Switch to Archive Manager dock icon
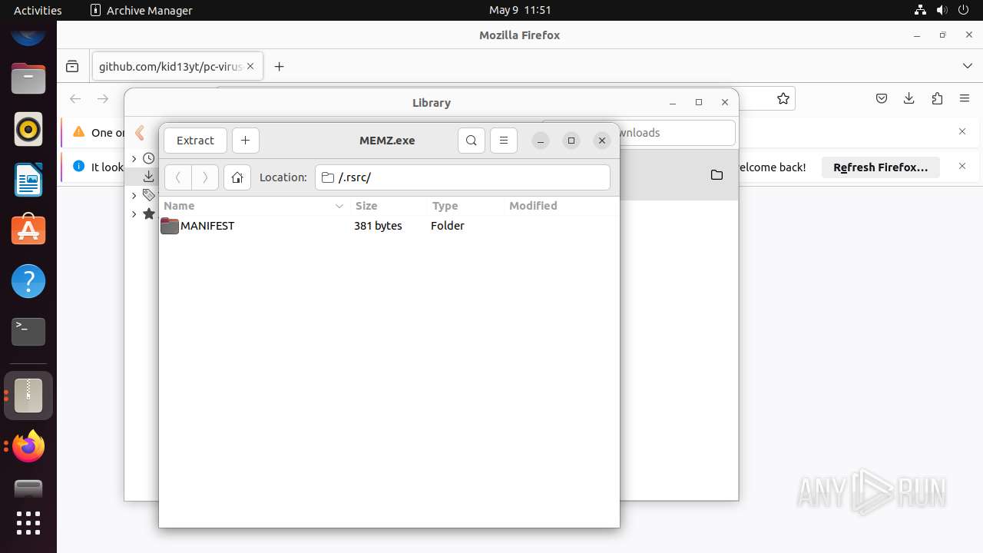983x553 pixels. click(x=28, y=396)
